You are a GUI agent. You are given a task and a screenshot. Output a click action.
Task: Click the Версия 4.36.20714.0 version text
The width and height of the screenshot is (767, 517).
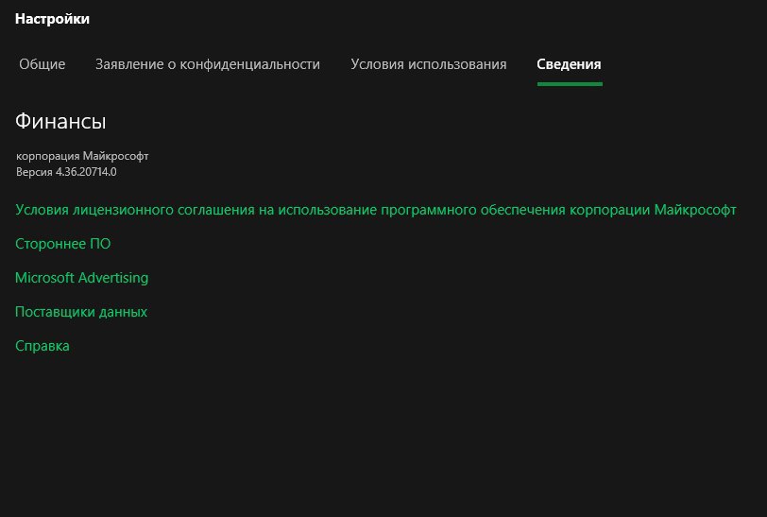[66, 172]
